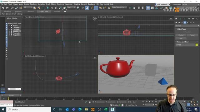Screen dimensions: 200x112
Task: Open the Rendering menu
Action: (x=60, y=4)
